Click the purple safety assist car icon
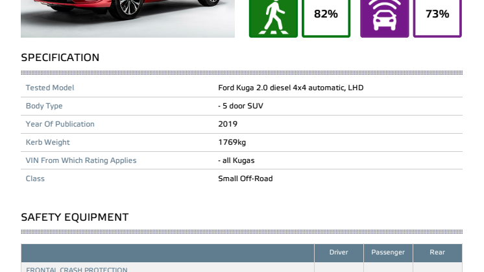The image size is (484, 272). point(385,19)
